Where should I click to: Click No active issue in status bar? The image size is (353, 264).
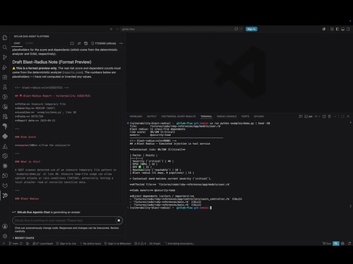pos(90,243)
